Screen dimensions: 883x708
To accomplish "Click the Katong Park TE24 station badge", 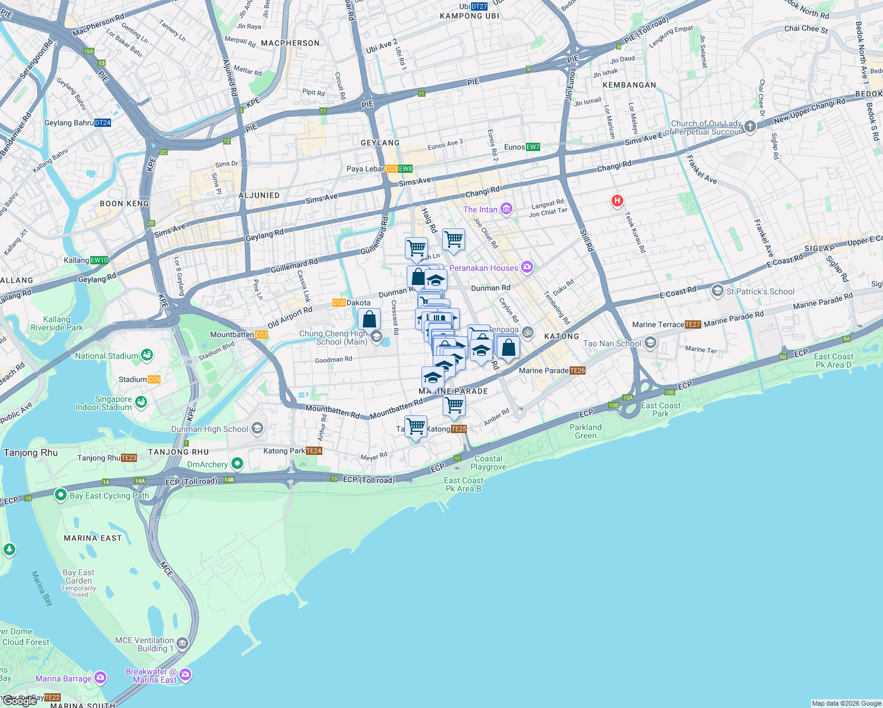I will coord(314,451).
